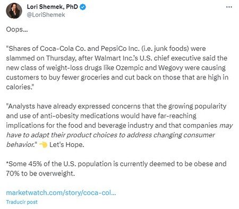Click the '*Some 45% of the U.S.' line
239x209 pixels.
click(x=41, y=164)
